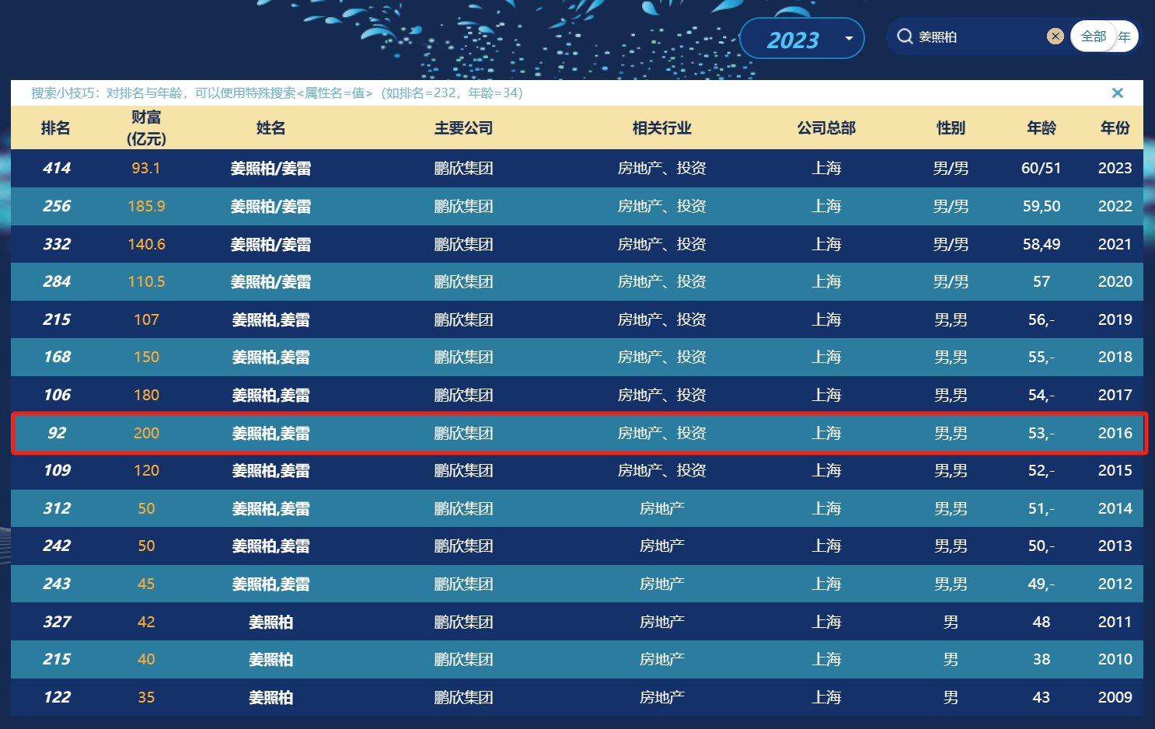Image resolution: width=1155 pixels, height=729 pixels.
Task: Select rank 242 in the 2013 row
Action: point(57,546)
